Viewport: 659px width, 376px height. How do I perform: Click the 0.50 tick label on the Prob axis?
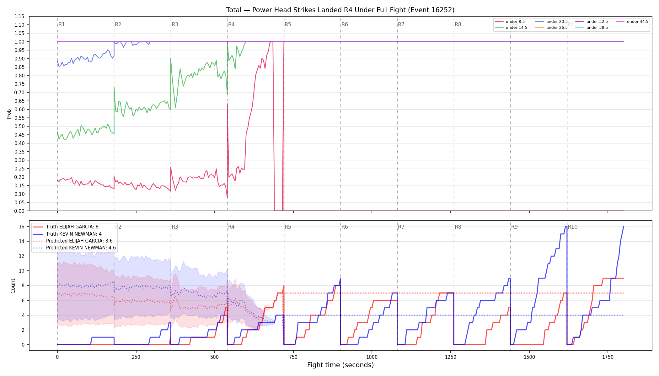click(19, 127)
